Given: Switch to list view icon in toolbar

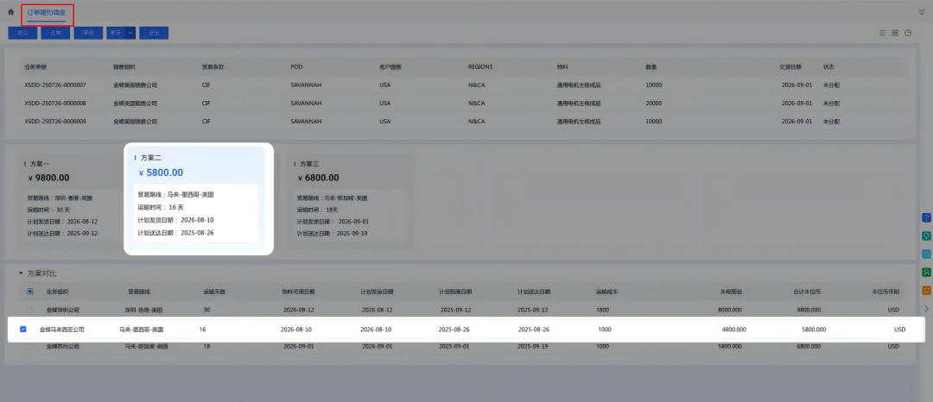Looking at the screenshot, I should pyautogui.click(x=882, y=33).
